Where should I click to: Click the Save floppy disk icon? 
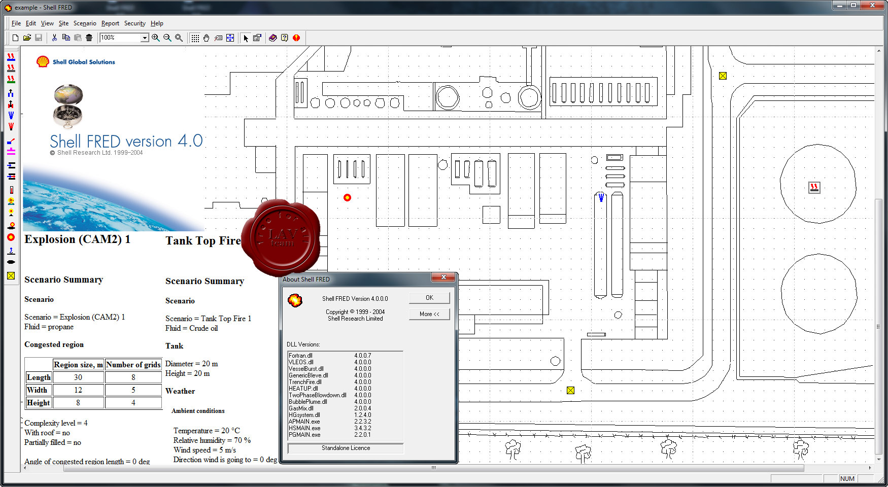[39, 38]
